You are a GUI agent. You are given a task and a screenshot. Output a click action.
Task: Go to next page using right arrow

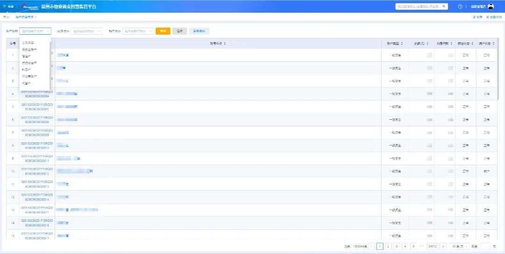click(x=443, y=246)
